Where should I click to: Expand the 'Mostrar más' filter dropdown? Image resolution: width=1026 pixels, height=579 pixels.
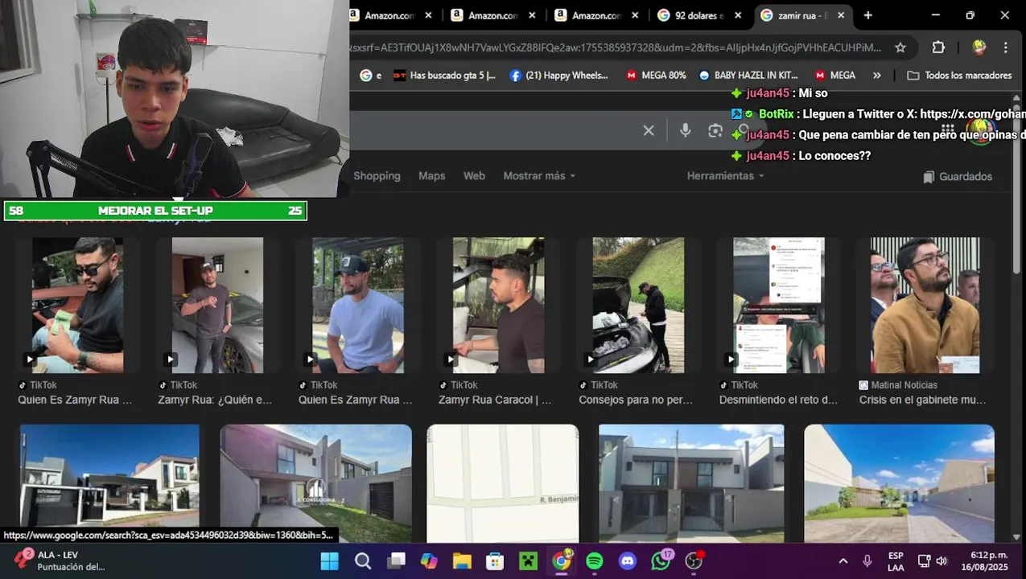539,175
